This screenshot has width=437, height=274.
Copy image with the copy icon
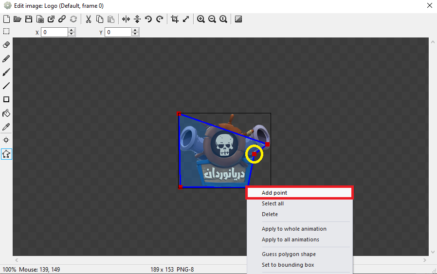[99, 19]
